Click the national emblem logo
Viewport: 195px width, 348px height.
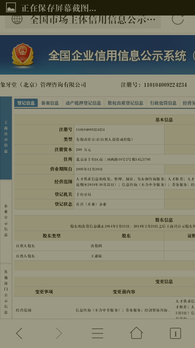tap(23, 55)
